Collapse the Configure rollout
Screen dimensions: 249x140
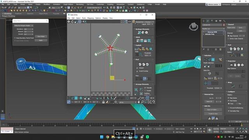point(231,92)
